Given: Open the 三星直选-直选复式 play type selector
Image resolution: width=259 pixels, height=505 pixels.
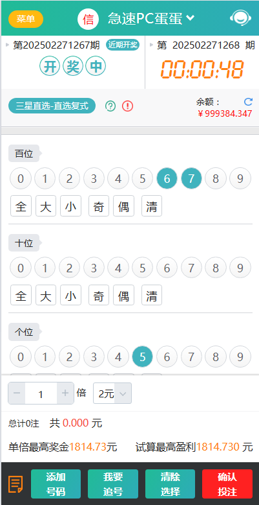Looking at the screenshot, I should click(52, 106).
